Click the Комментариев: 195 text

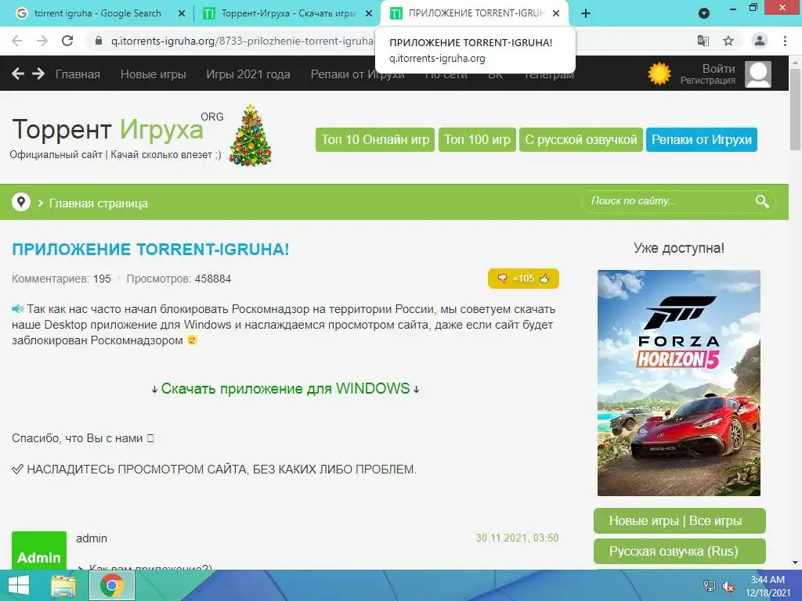pos(61,279)
